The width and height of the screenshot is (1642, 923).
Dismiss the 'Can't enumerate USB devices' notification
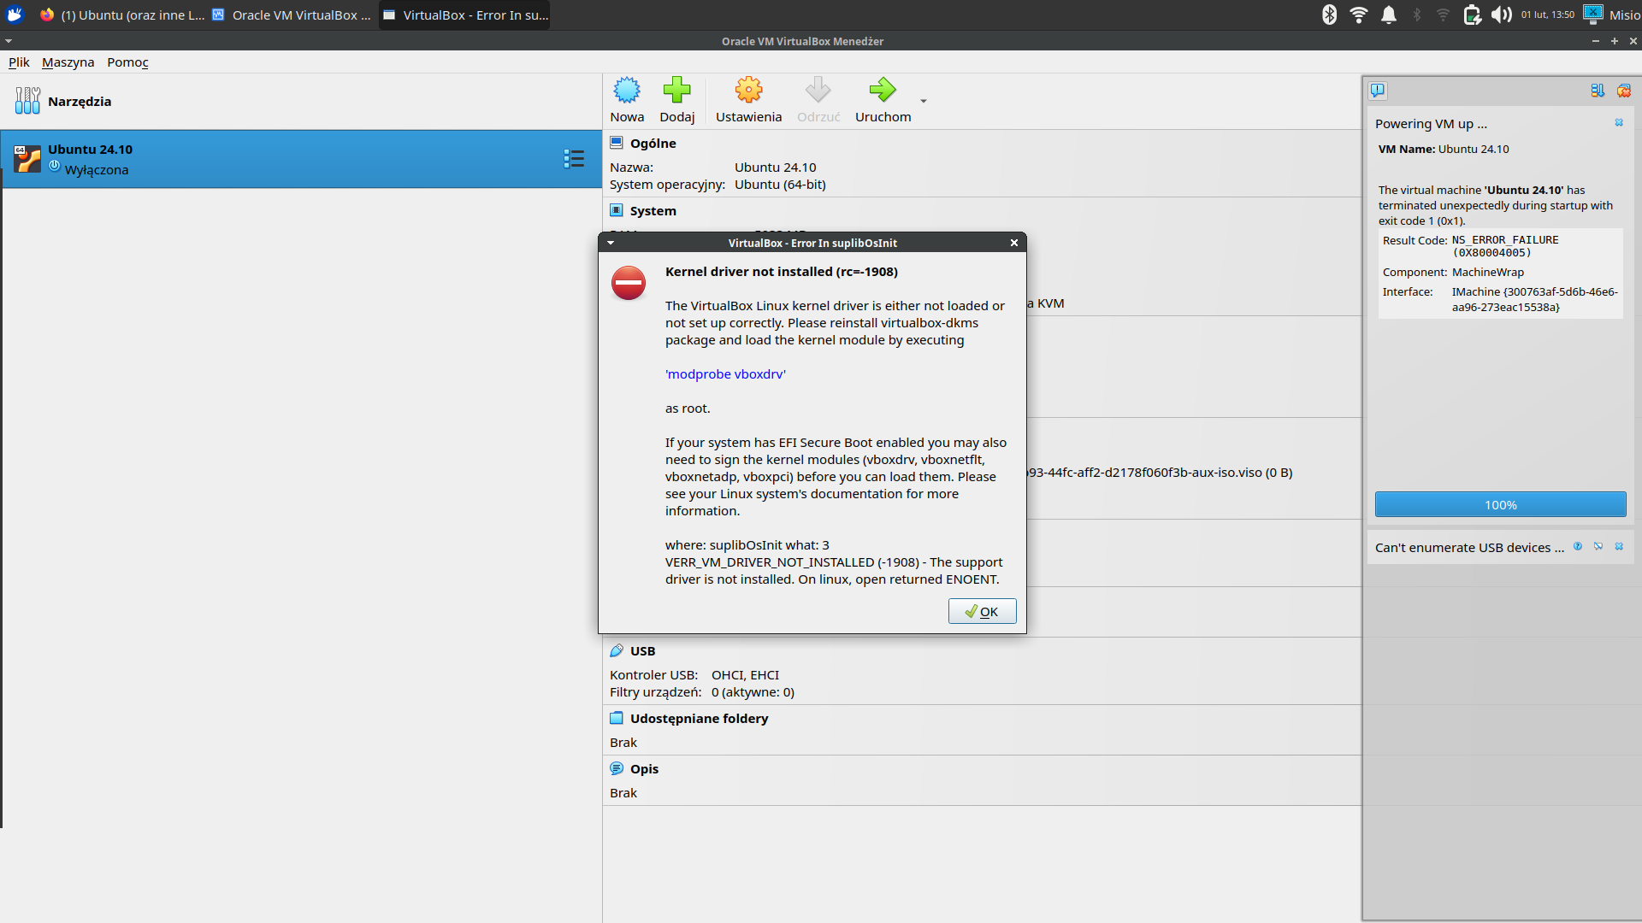tap(1619, 546)
